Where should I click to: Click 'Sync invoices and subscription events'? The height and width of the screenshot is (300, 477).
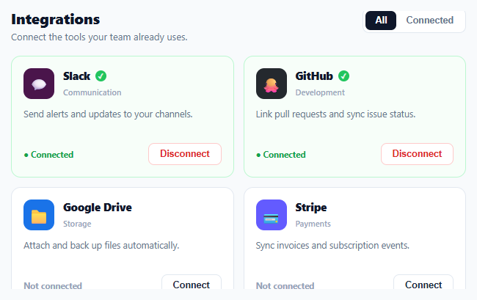[x=332, y=246]
